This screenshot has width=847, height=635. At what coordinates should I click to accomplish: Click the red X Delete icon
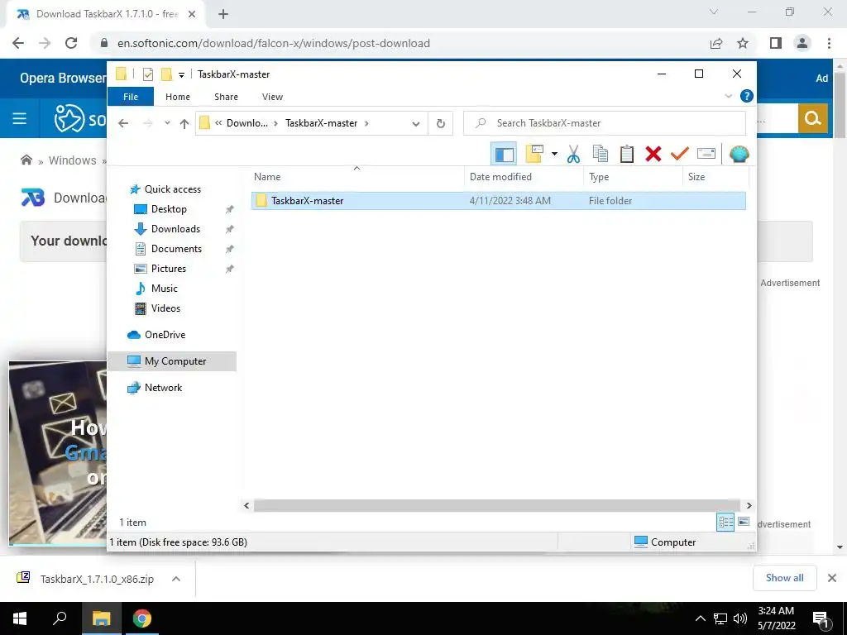tap(653, 155)
